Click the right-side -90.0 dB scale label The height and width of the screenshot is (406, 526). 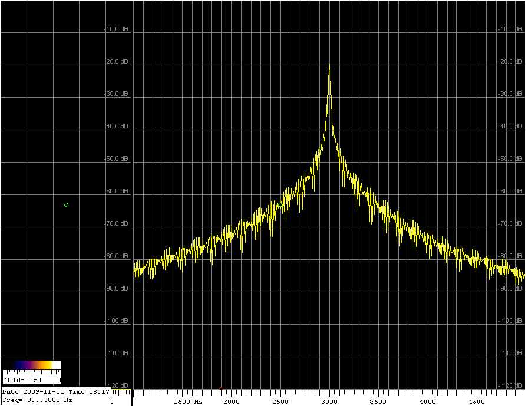(510, 288)
